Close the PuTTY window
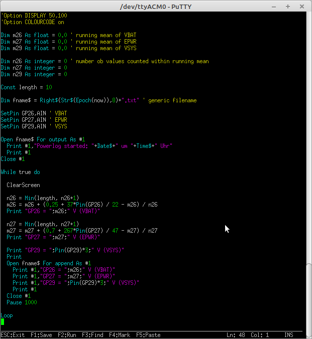312x339 pixels. [x=301, y=6]
